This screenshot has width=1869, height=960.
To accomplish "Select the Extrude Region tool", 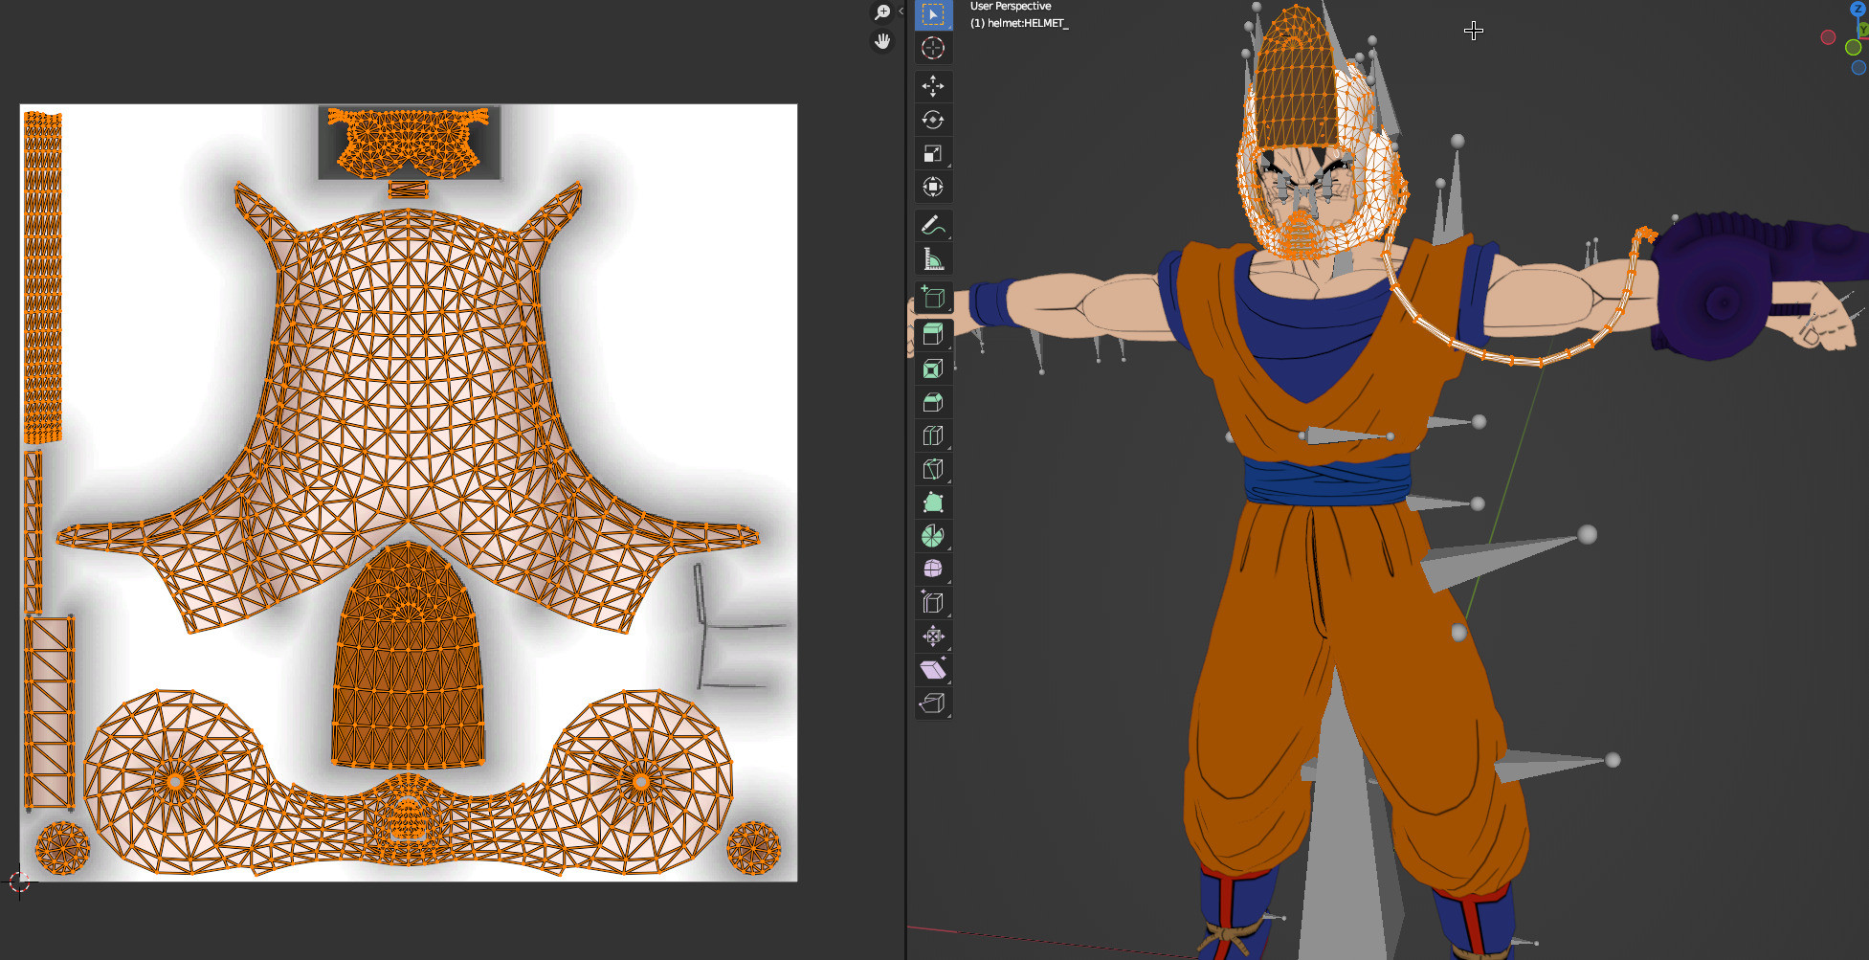I will (x=933, y=333).
